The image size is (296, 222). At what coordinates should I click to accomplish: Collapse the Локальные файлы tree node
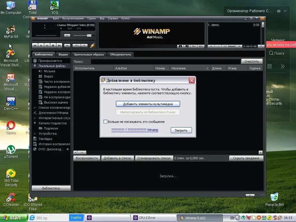(x=35, y=66)
